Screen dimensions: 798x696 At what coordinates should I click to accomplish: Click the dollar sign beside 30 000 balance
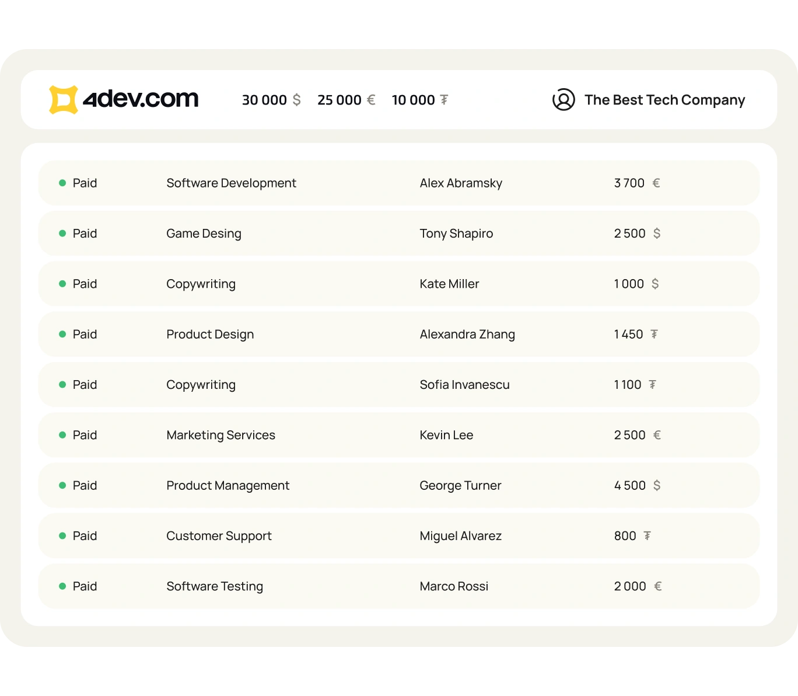tap(297, 100)
